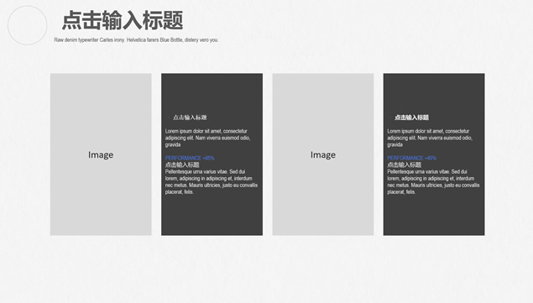This screenshot has width=533, height=303.
Task: Click blank bottom area of right dark card
Action: [434, 216]
